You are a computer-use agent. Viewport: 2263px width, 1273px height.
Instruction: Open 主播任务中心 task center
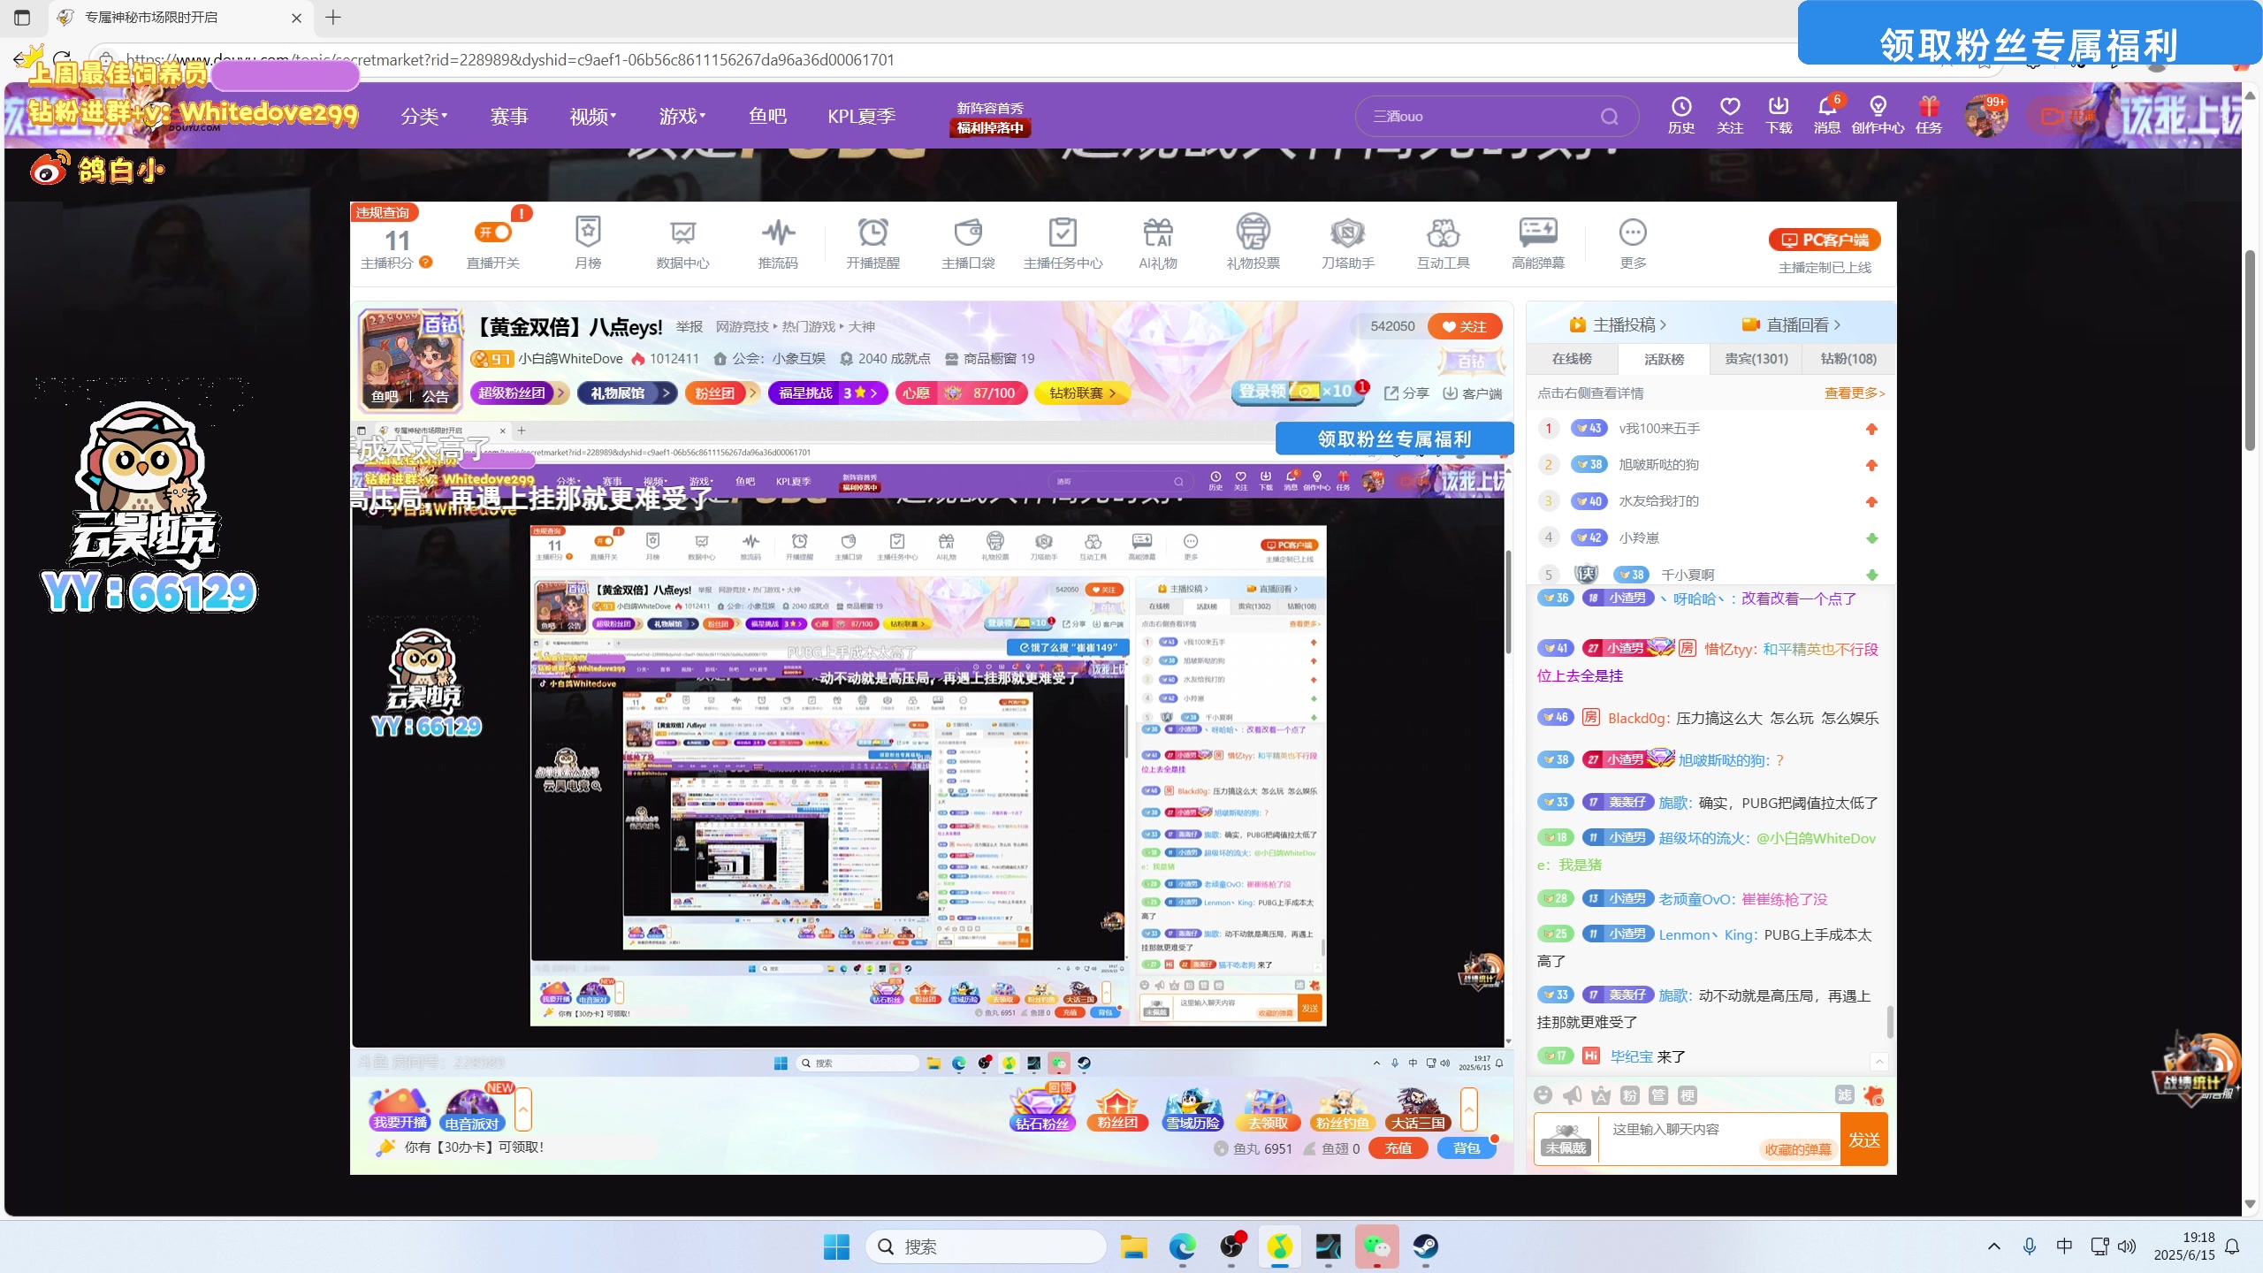1063,242
